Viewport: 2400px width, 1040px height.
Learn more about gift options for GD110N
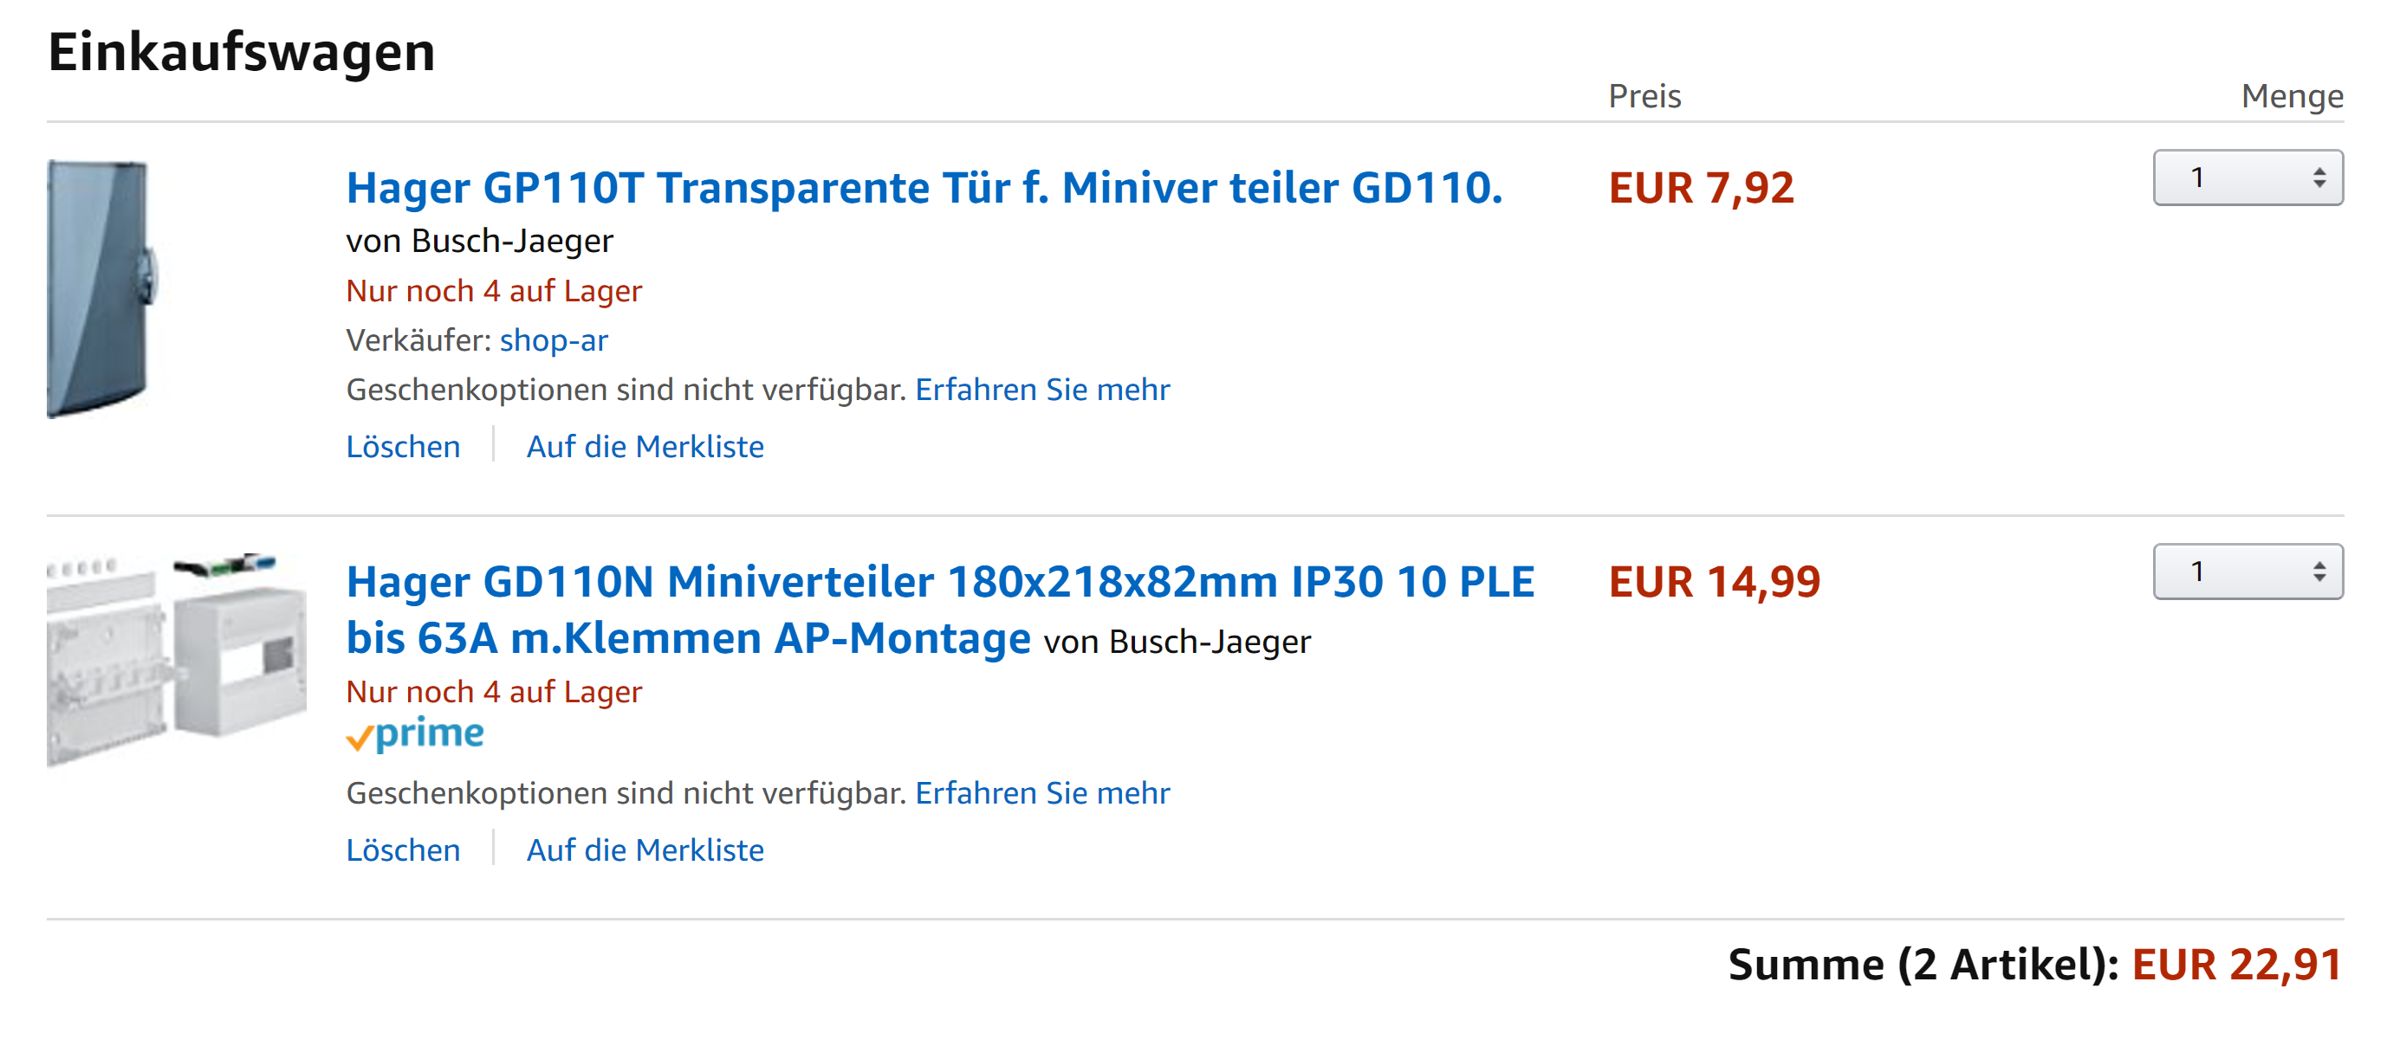[x=1041, y=793]
